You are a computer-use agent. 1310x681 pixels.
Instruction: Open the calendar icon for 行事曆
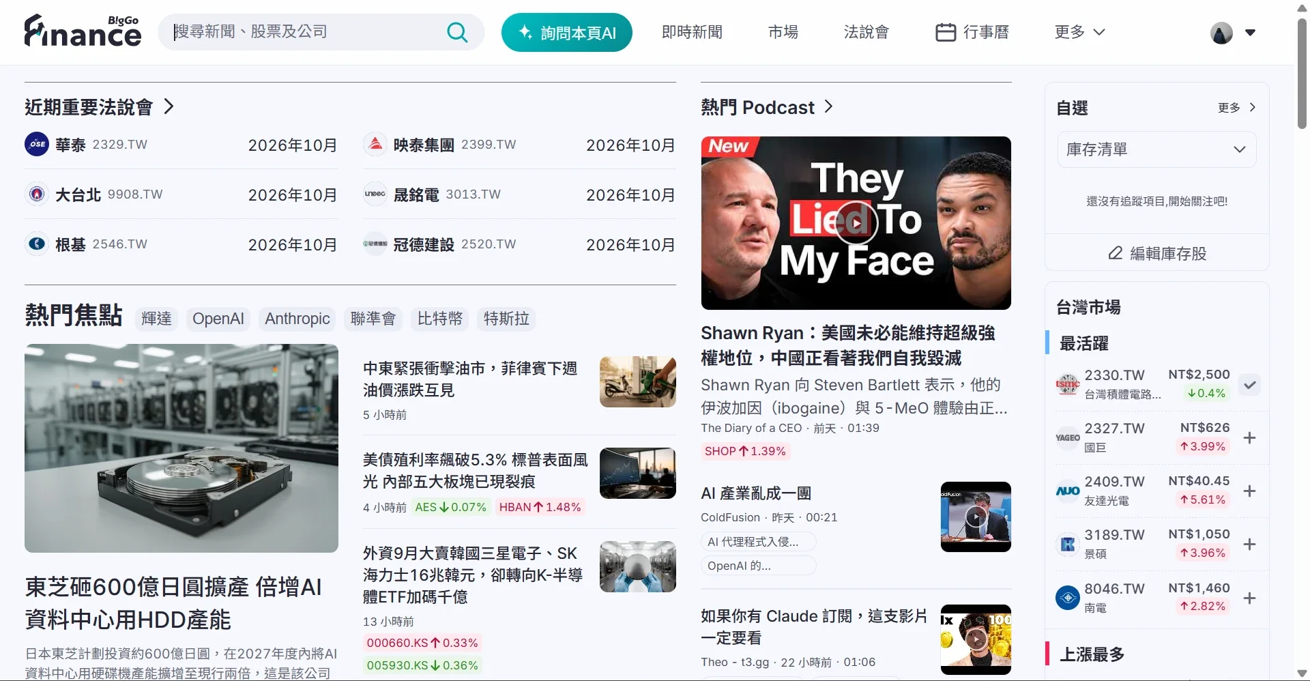click(945, 32)
